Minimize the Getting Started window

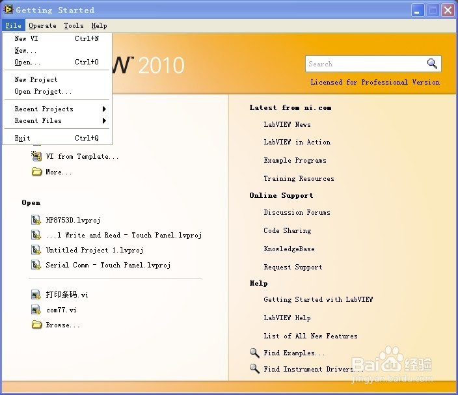coord(418,10)
